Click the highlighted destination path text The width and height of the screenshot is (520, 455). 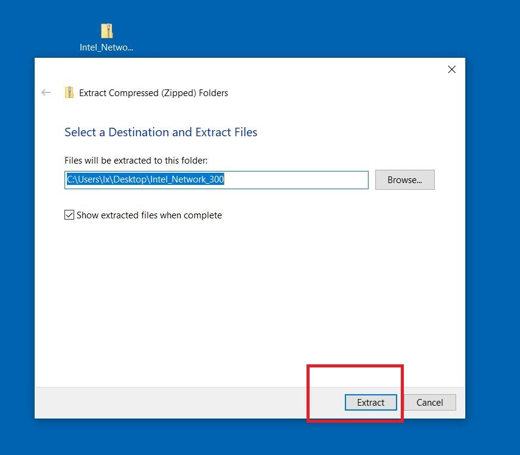point(146,180)
